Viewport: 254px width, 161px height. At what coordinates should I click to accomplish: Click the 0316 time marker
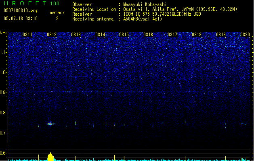click(x=148, y=35)
